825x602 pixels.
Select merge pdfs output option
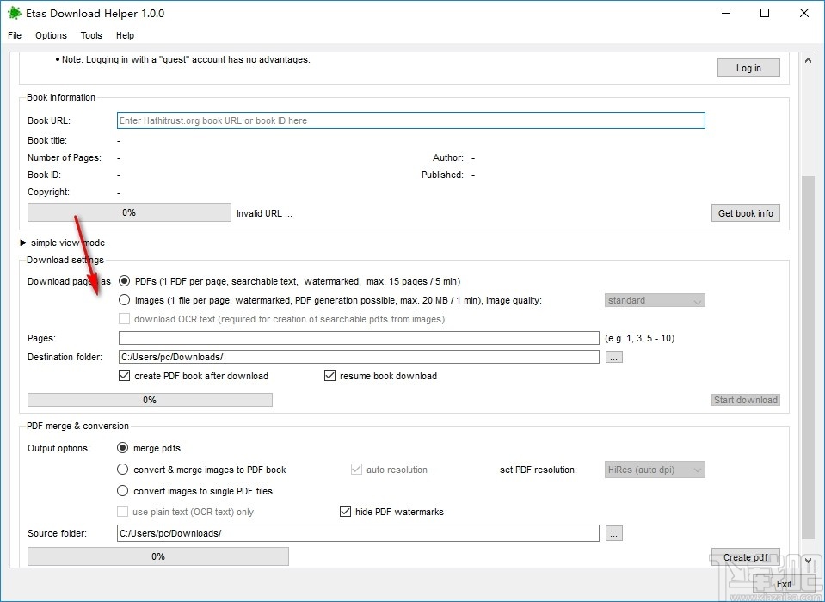[121, 447]
